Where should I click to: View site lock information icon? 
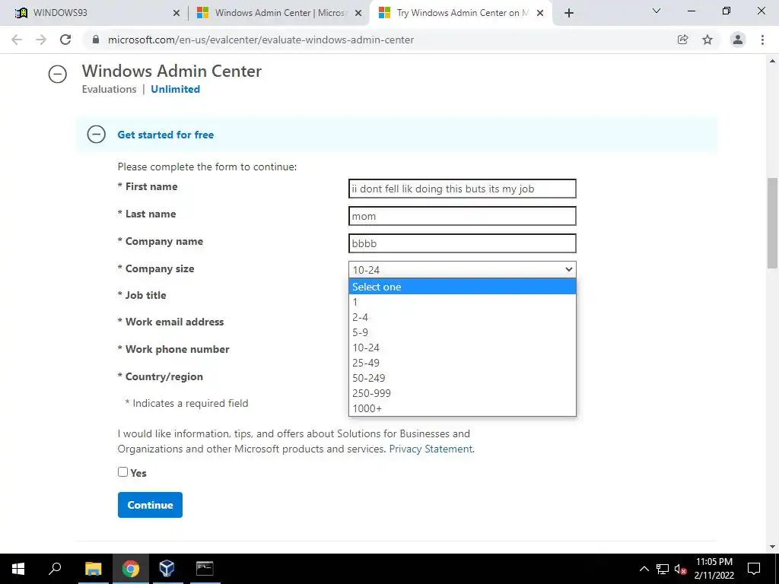[x=96, y=40]
